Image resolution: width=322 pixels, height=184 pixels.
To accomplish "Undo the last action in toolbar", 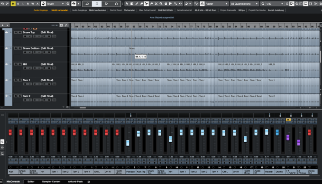I will [x=2, y=4].
